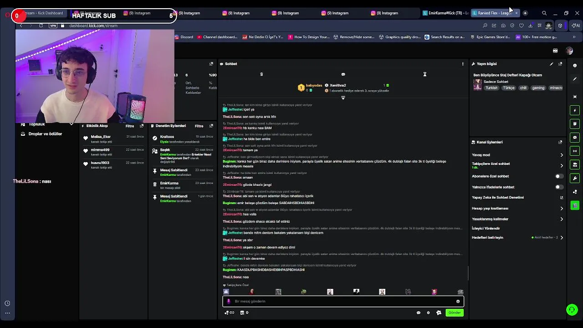Click the stream category thumbnail image

pos(477,85)
